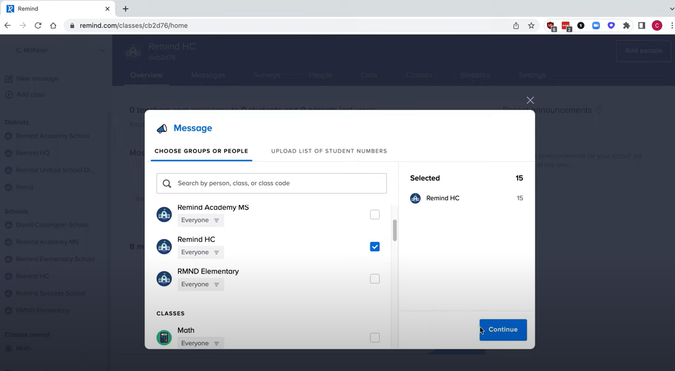Click the Zoom extension icon
Viewport: 675px width, 371px height.
596,26
